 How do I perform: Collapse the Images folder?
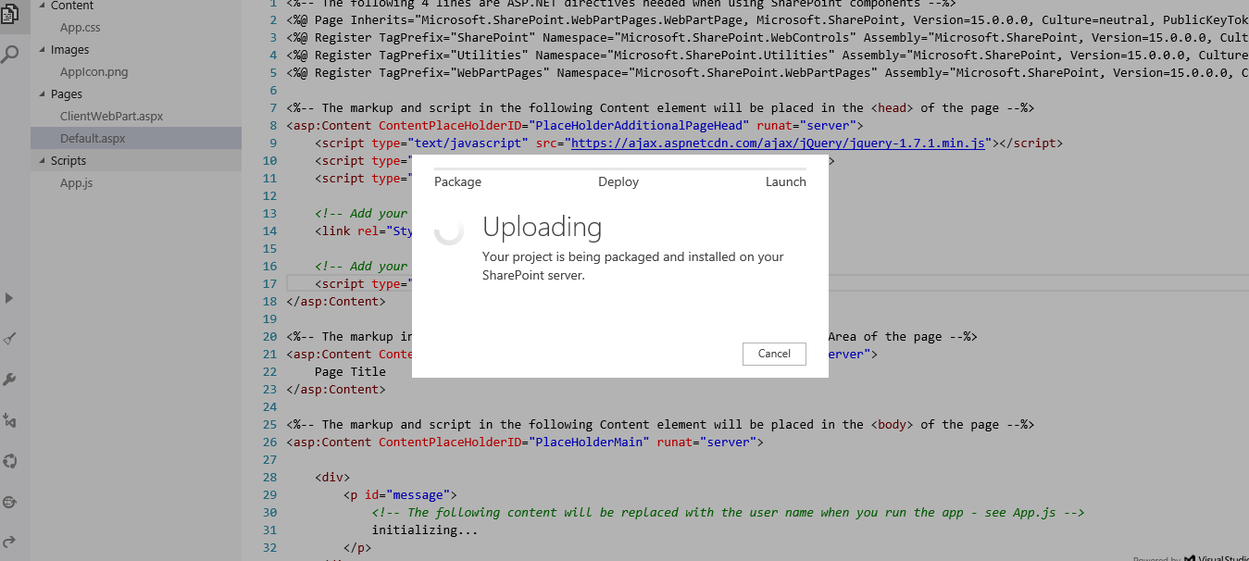point(42,50)
